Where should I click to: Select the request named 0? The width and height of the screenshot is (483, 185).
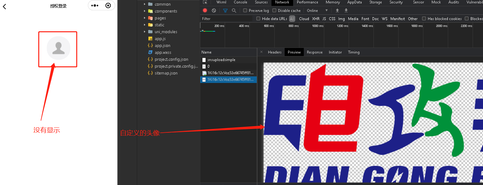228,66
